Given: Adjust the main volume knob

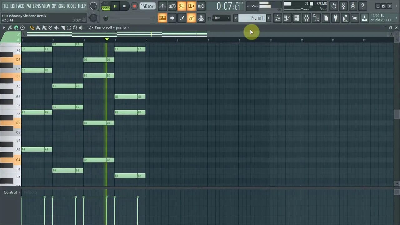Looking at the screenshot, I should [x=93, y=6].
